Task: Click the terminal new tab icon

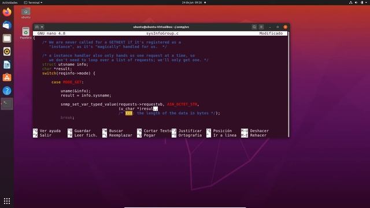Action: pos(37,27)
